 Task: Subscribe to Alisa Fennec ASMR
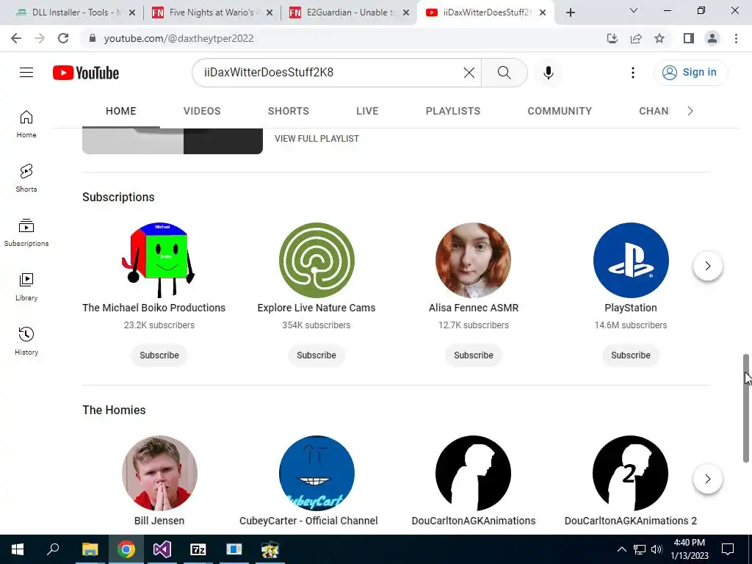(x=474, y=355)
